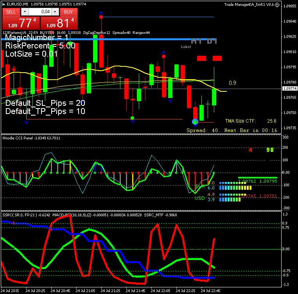Click the current price tag 1.09774
This screenshot has height=294, width=298.
pyautogui.click(x=290, y=89)
